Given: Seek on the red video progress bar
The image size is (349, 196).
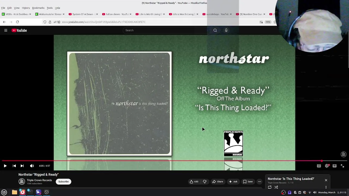Looking at the screenshot, I should (174, 161).
